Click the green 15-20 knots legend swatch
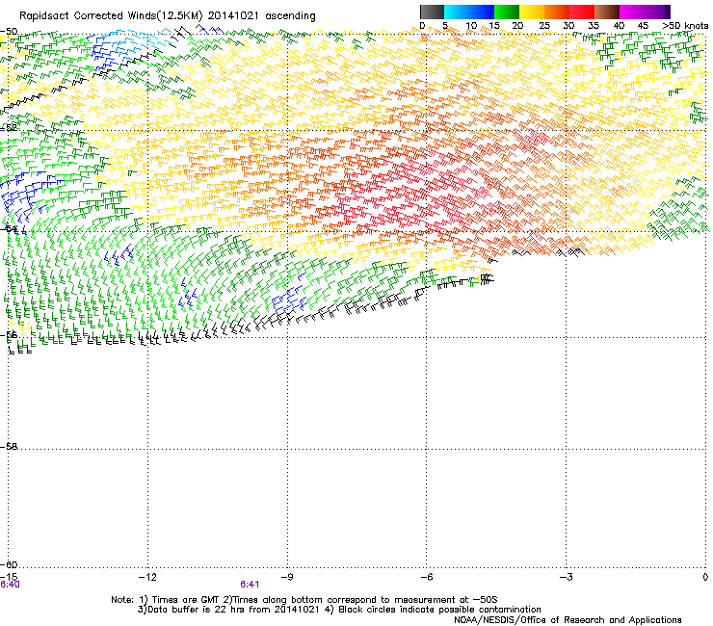The image size is (713, 626). pyautogui.click(x=507, y=12)
